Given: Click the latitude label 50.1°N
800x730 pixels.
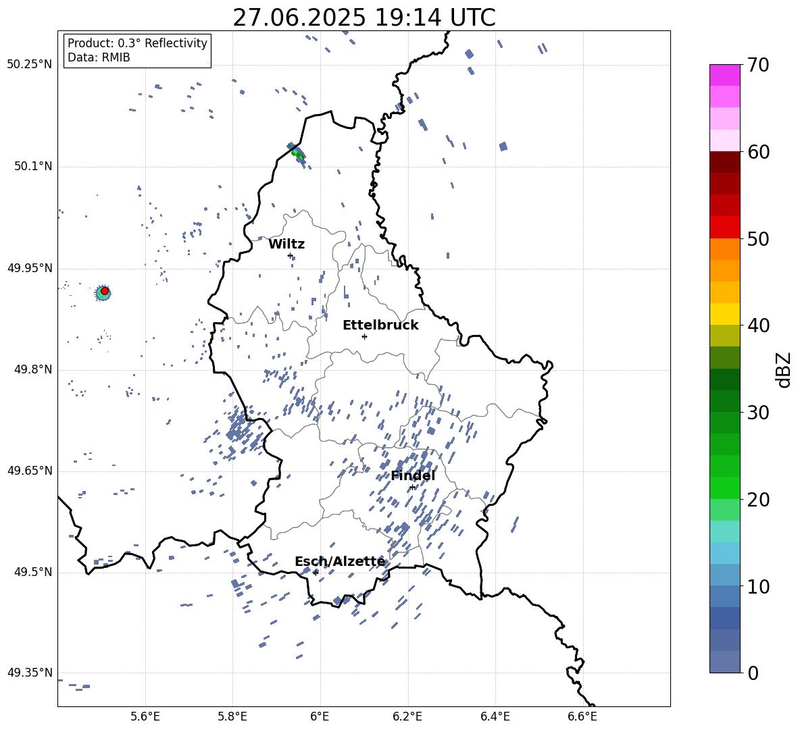Looking at the screenshot, I should 32,166.
